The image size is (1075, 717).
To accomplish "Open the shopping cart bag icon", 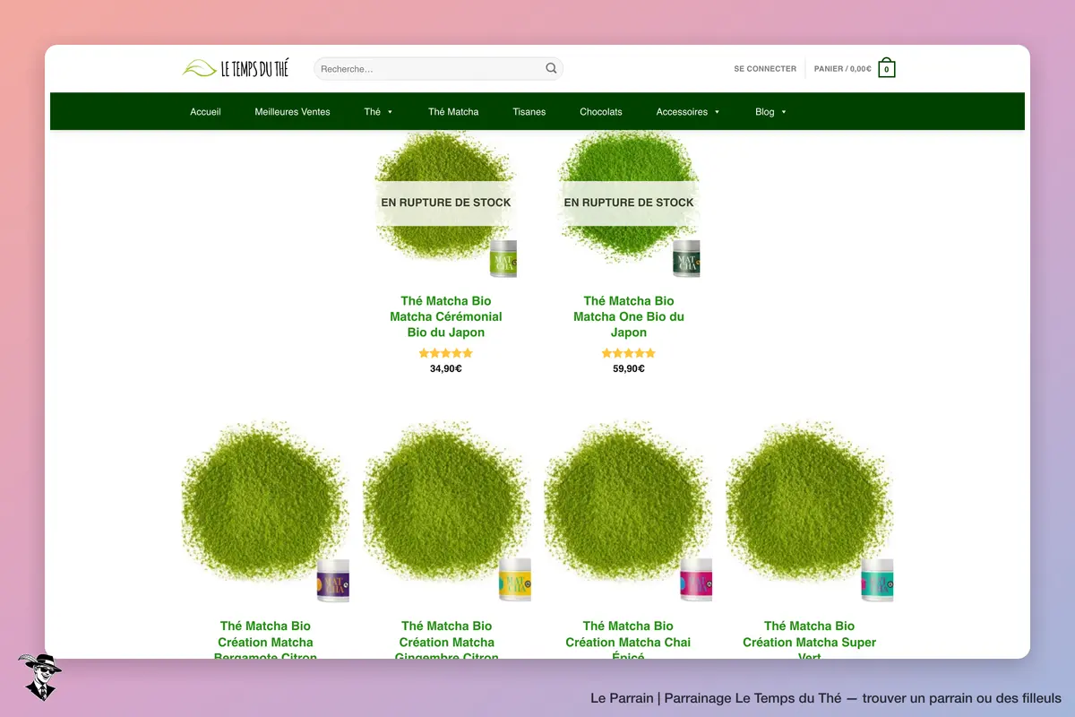I will pos(886,68).
